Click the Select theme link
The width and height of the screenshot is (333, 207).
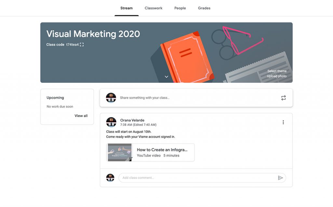(x=277, y=71)
